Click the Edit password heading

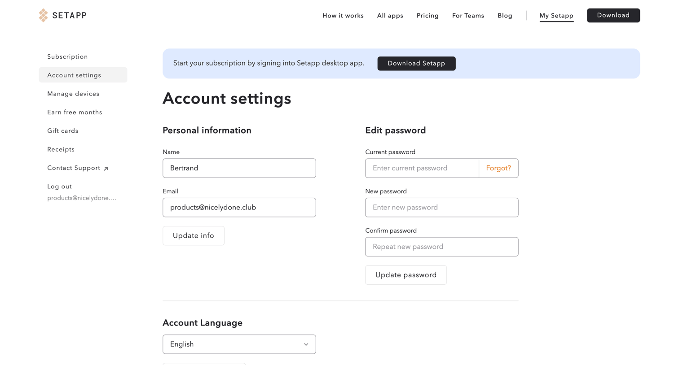pos(396,130)
